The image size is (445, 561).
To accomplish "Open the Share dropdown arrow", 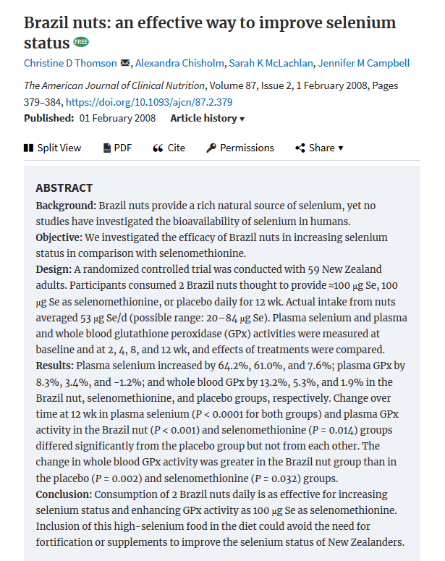I will tap(341, 148).
